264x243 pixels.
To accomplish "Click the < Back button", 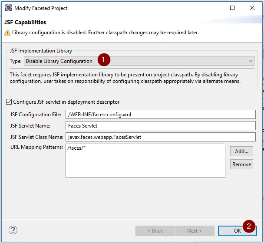I will coord(155,230).
